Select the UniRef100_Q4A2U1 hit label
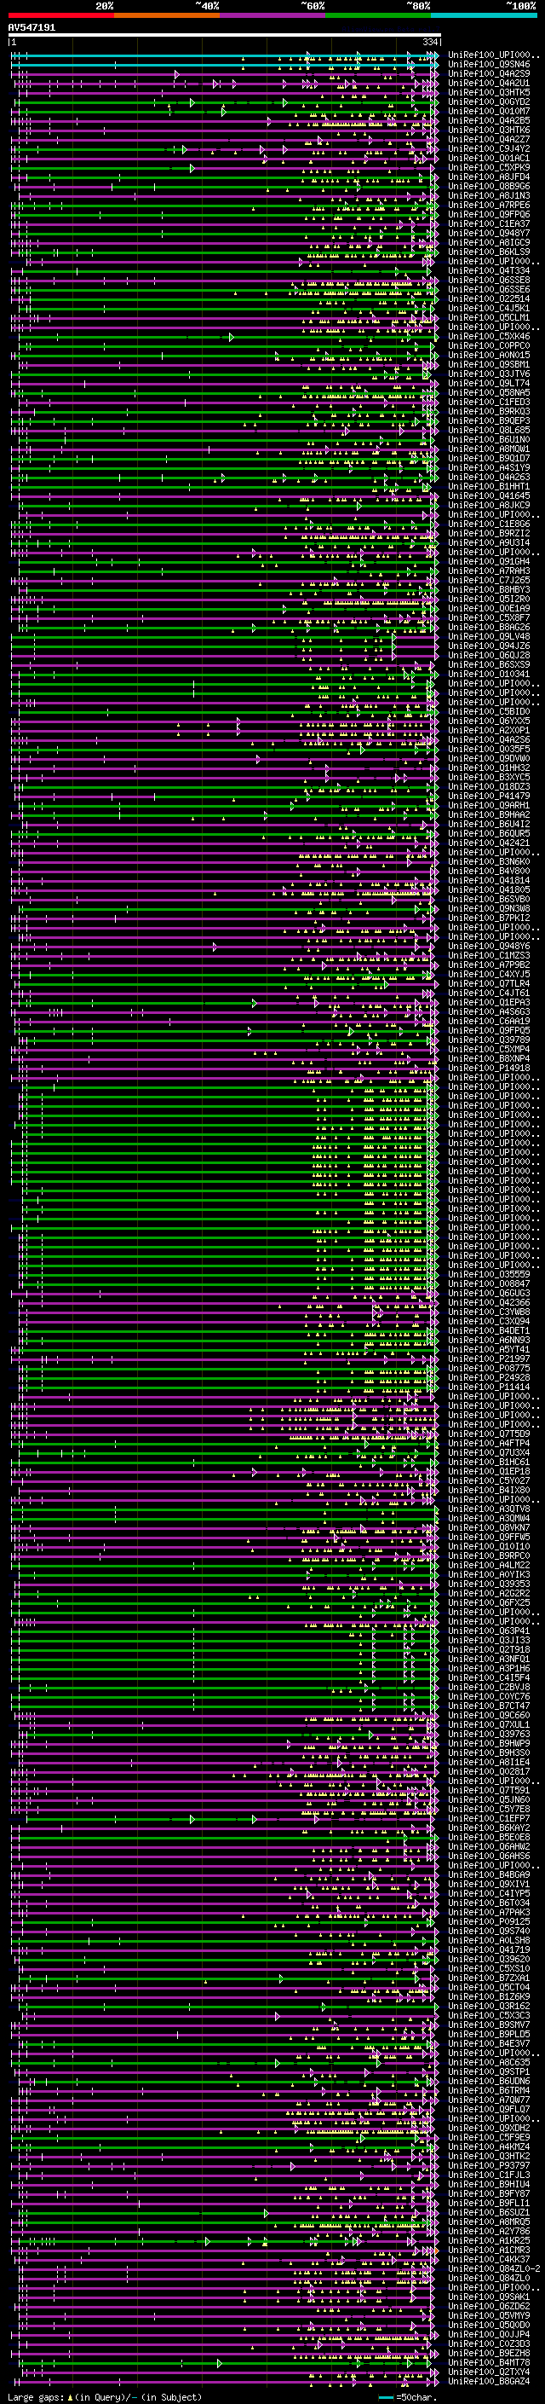The width and height of the screenshot is (545, 2404). [x=489, y=83]
